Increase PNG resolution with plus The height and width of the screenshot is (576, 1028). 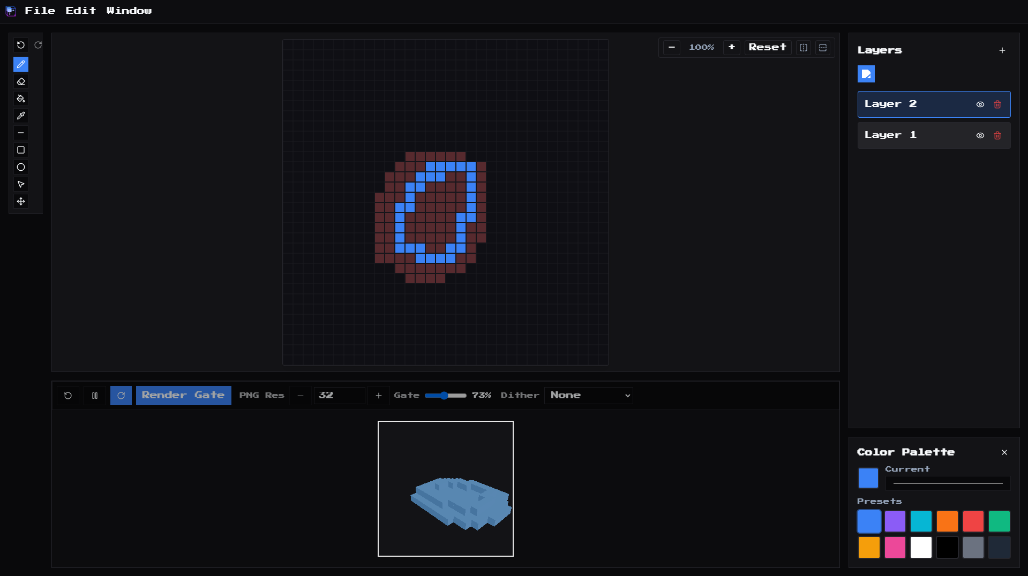click(x=379, y=396)
